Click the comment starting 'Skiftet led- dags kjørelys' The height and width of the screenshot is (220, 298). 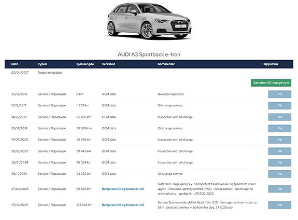tap(207, 189)
